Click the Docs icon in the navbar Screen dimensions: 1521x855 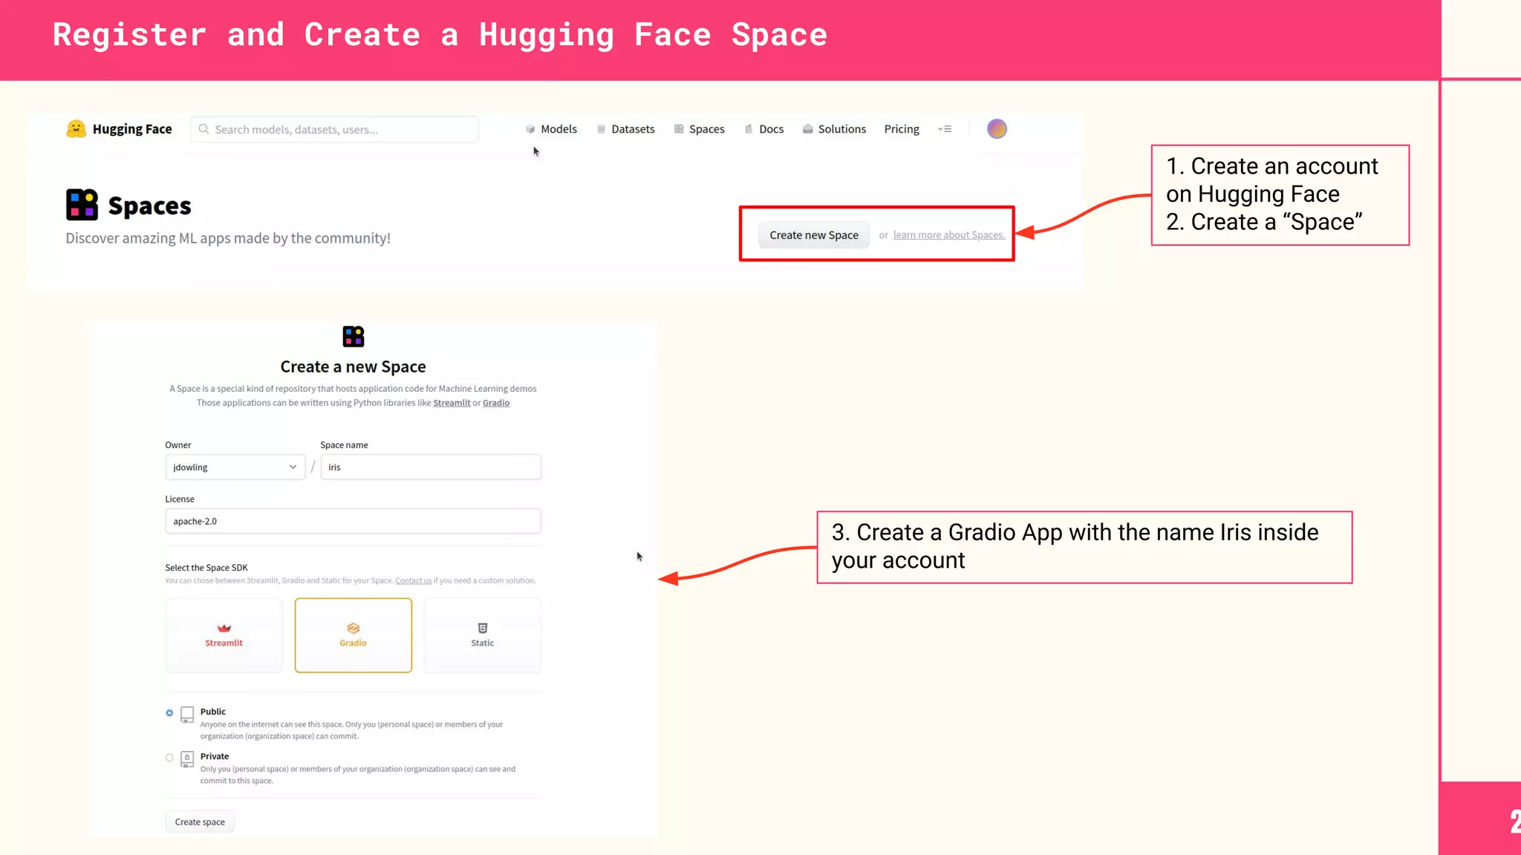749,129
